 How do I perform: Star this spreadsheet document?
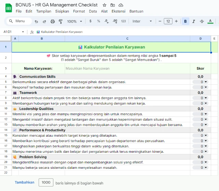pos(104,5)
